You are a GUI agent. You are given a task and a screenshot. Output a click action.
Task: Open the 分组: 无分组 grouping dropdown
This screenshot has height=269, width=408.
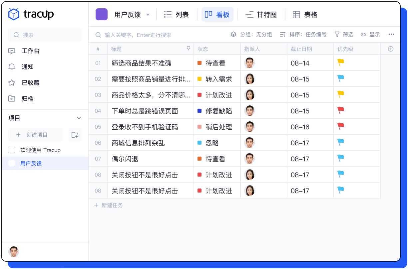click(251, 35)
